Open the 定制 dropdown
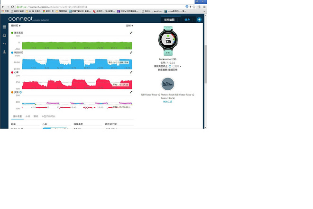The width and height of the screenshot is (313, 209). [129, 26]
